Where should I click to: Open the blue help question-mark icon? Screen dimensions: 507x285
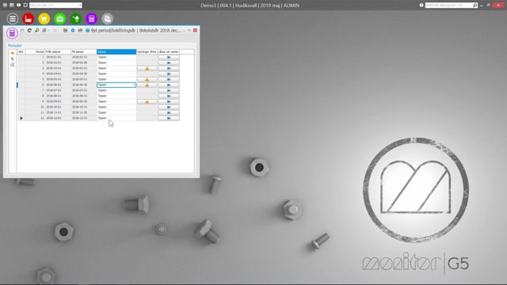(87, 30)
